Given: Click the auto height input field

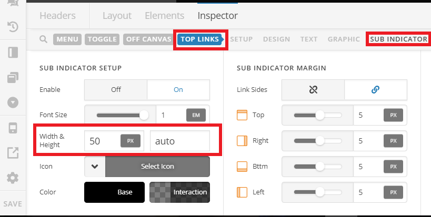Looking at the screenshot, I should pos(180,141).
